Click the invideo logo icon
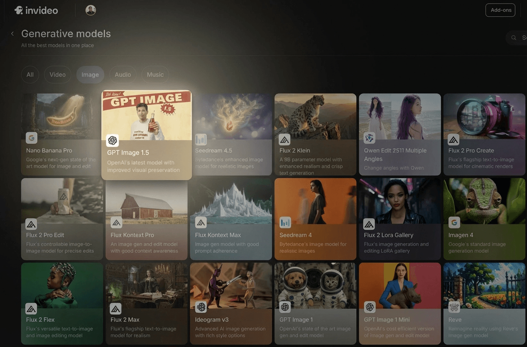Viewport: 527px width, 347px height. point(18,10)
